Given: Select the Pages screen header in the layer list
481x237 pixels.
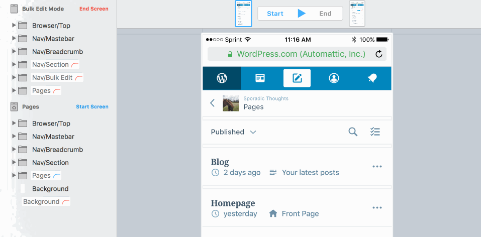Looking at the screenshot, I should (x=31, y=106).
